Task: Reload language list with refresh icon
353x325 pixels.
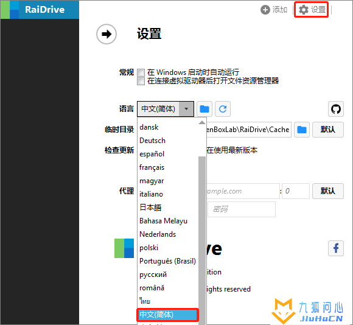Action: pyautogui.click(x=223, y=109)
